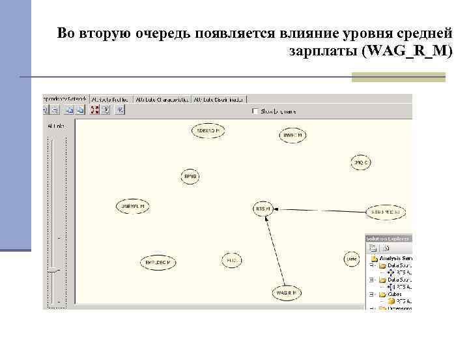Select the EMPLDEC_M node
469x352 pixels.
(158, 263)
